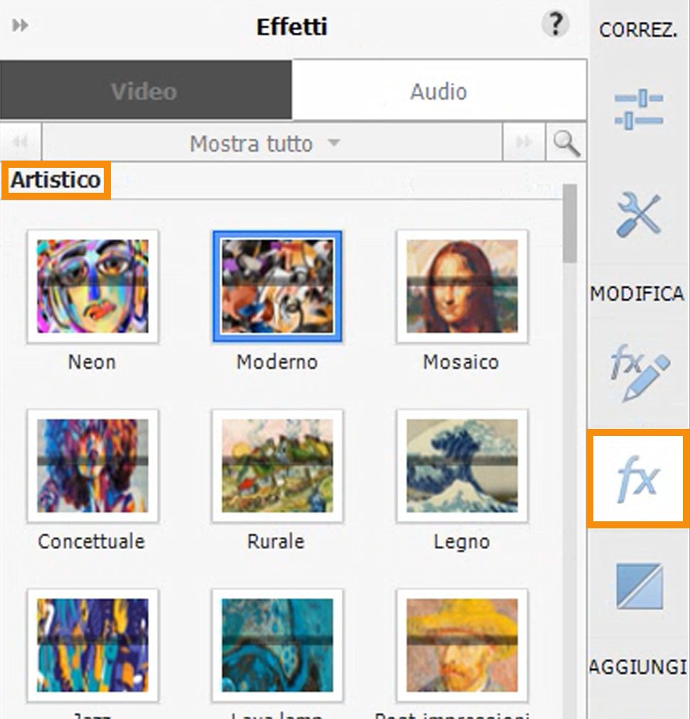Go to previous effect category arrow
This screenshot has width=690, height=719.
[21, 142]
